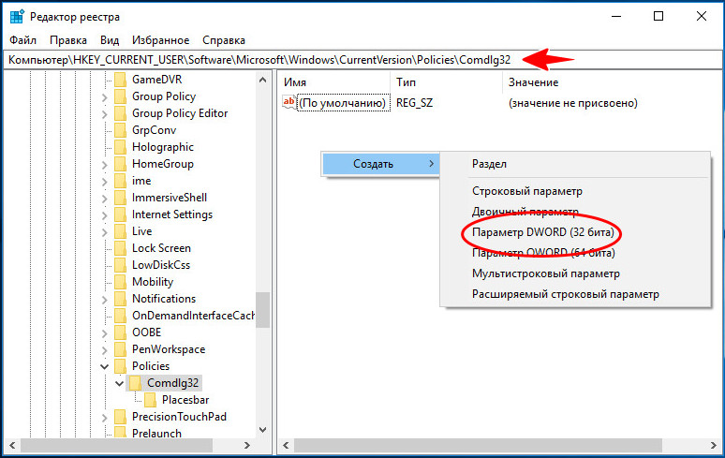This screenshot has height=458, width=725.
Task: Click the OnDemandInterfaceCache folder icon
Action: click(120, 316)
